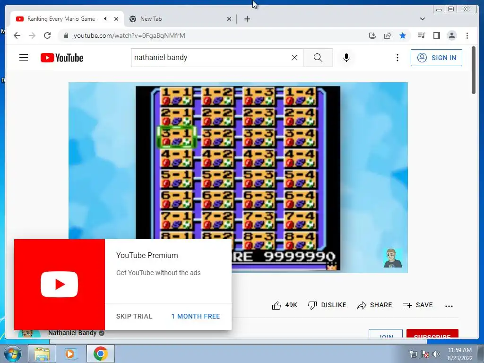Click the DISLIKE button
The image size is (484, 363).
(327, 305)
